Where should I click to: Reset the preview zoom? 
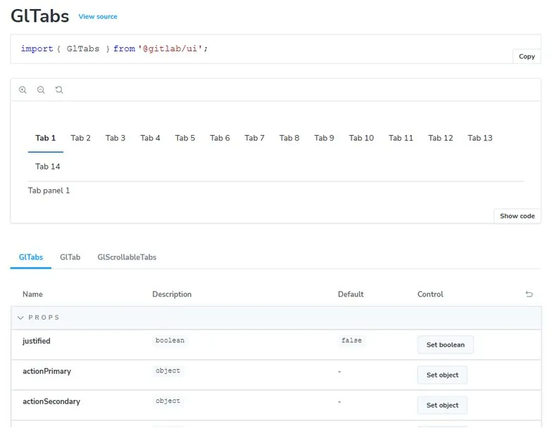(59, 90)
